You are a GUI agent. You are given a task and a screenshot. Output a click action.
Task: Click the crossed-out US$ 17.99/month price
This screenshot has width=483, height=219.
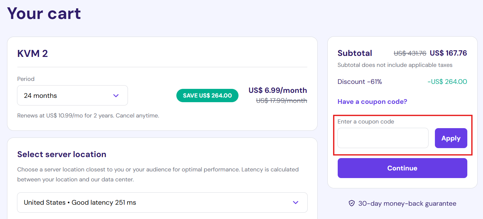click(x=282, y=101)
